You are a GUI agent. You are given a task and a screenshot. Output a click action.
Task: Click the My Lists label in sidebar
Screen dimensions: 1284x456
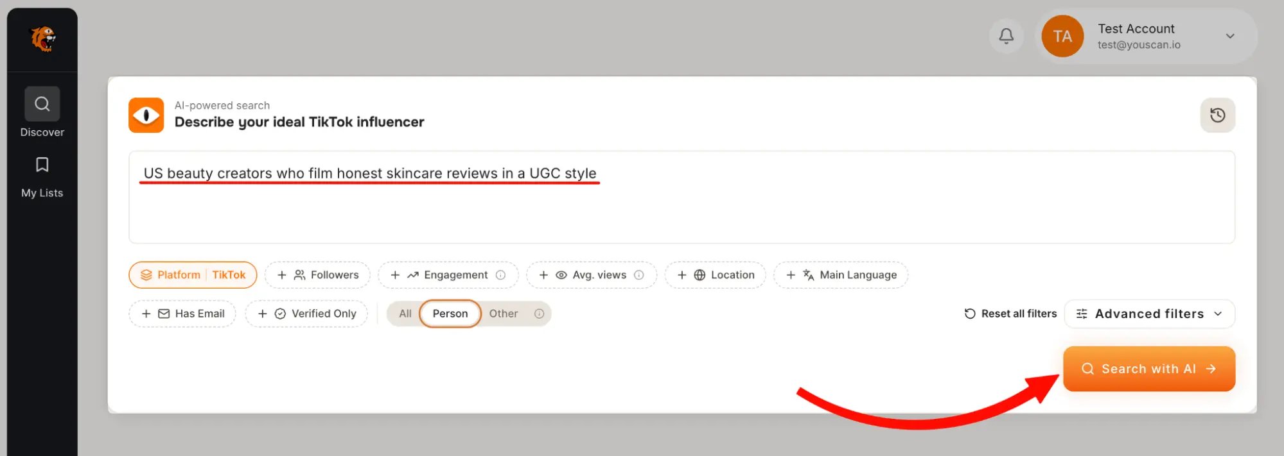[x=42, y=193]
